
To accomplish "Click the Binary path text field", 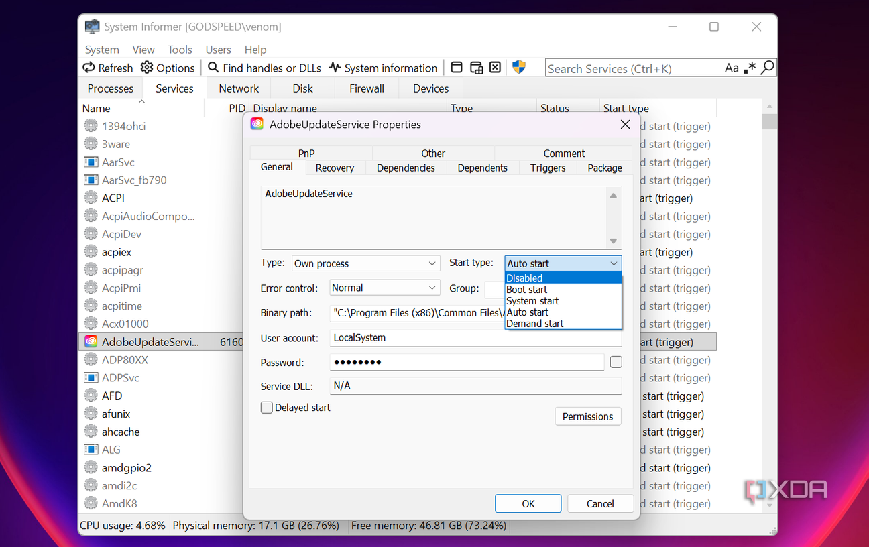I will click(417, 313).
